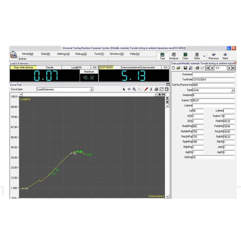
Task: Select the crosshair tool on Curve Pad
Action: [x=129, y=89]
